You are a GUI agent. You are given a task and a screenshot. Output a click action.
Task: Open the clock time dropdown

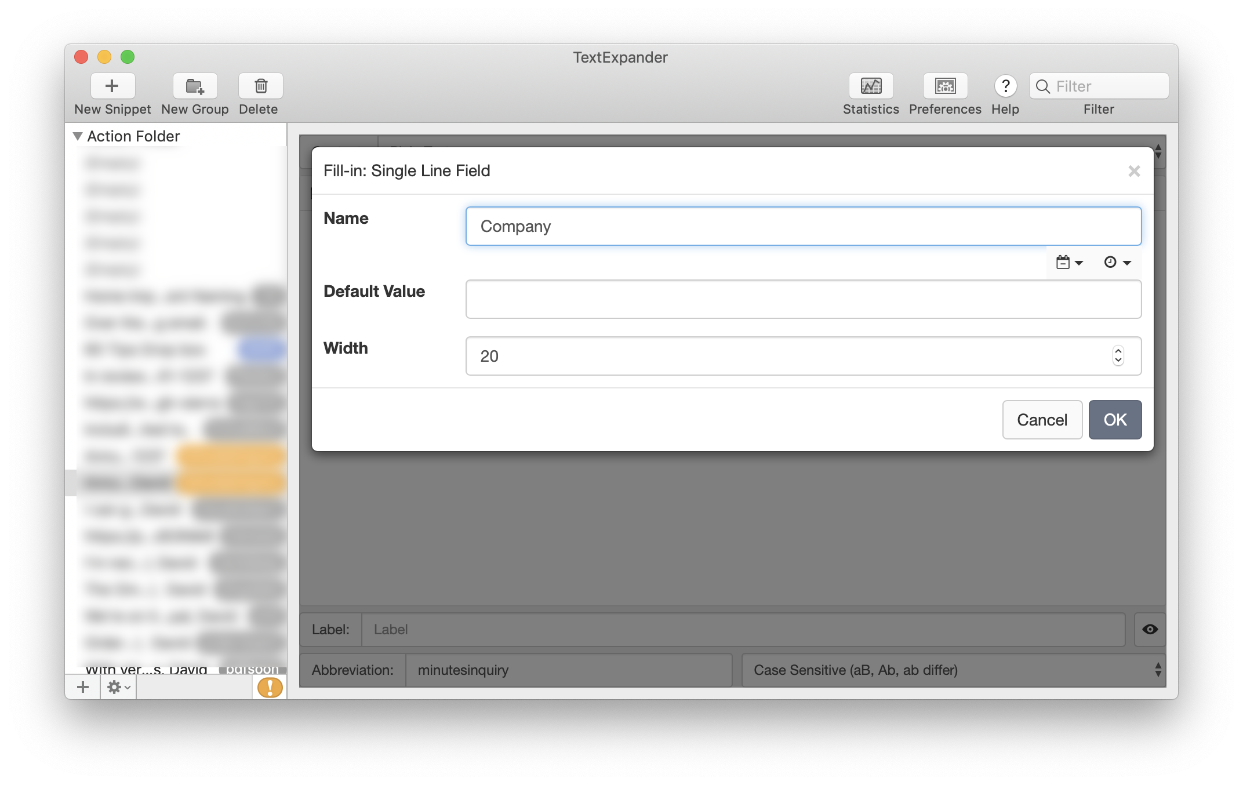[x=1117, y=263]
